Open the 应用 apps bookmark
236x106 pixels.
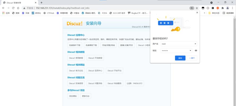[x=6, y=13]
